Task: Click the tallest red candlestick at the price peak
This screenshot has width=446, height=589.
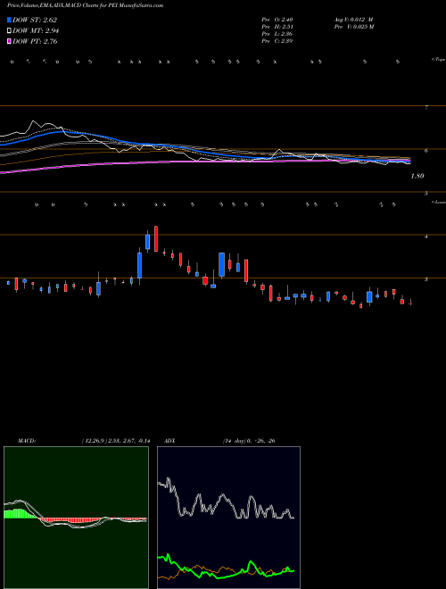Action: (156, 238)
